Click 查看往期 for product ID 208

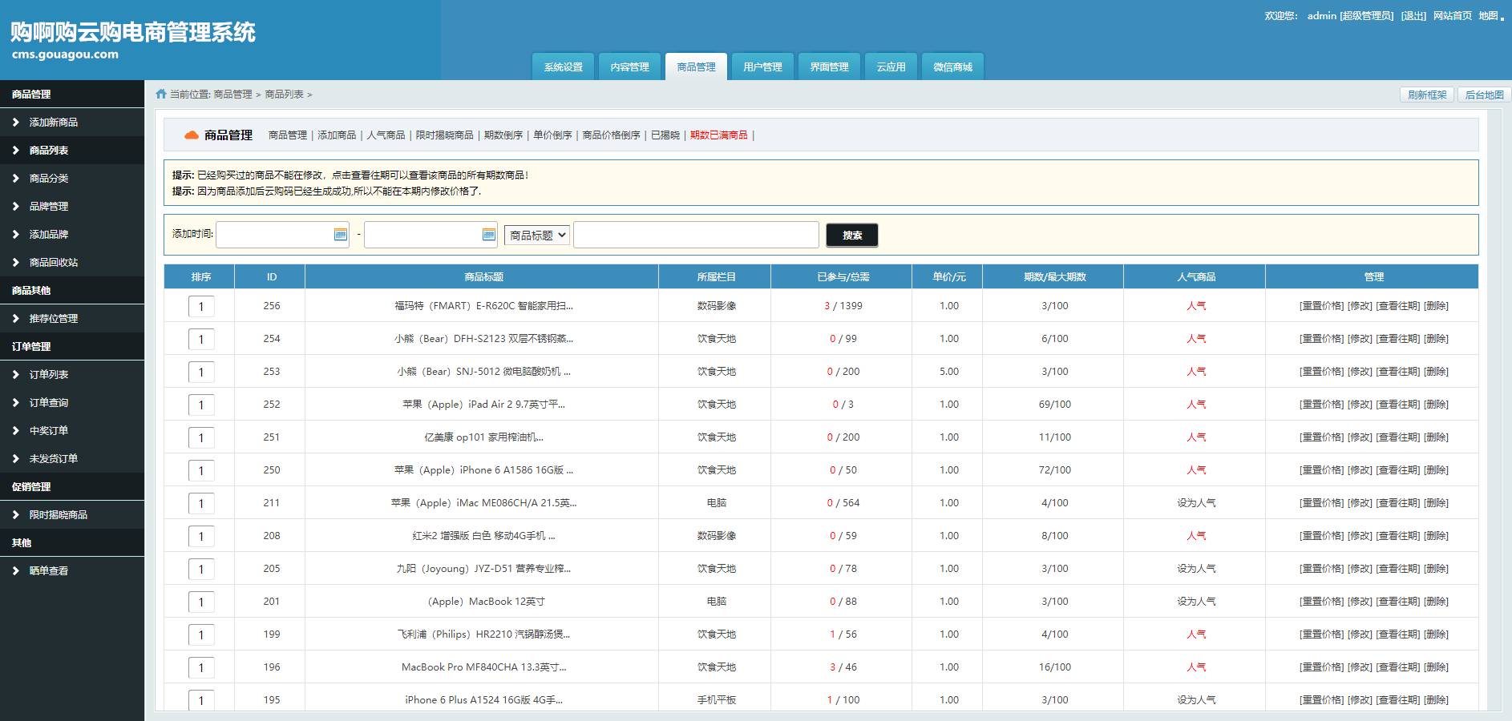pyautogui.click(x=1397, y=536)
